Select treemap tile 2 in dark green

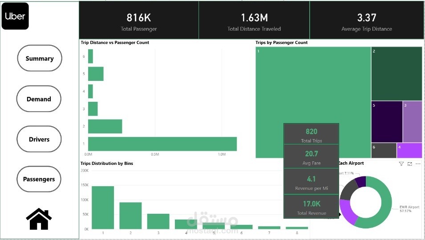(397, 74)
